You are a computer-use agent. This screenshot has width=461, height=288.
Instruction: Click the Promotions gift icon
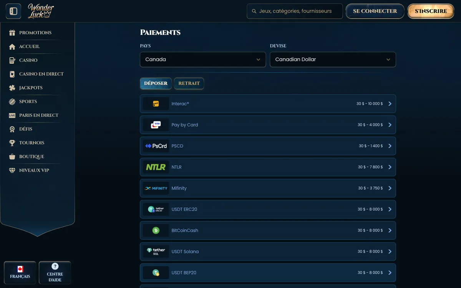click(x=12, y=33)
